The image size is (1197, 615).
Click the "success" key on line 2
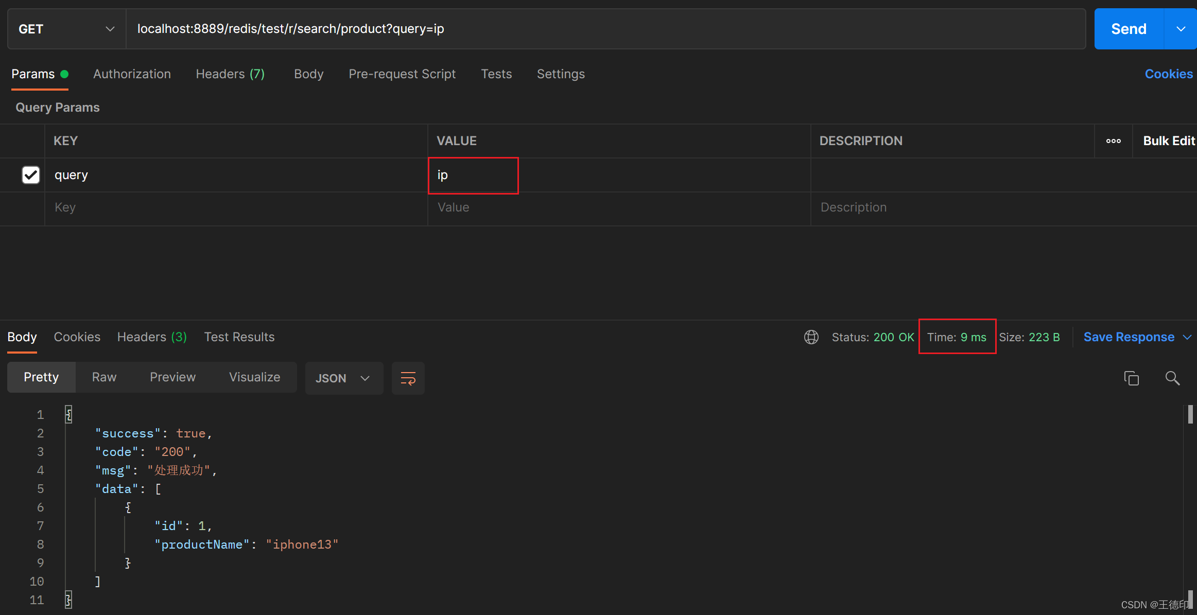click(128, 433)
